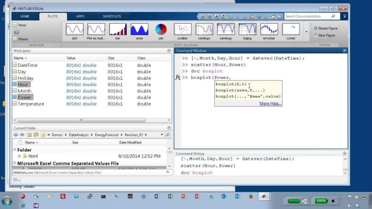Select the pie chart plot icon
This screenshot has height=209, width=372.
tap(161, 30)
